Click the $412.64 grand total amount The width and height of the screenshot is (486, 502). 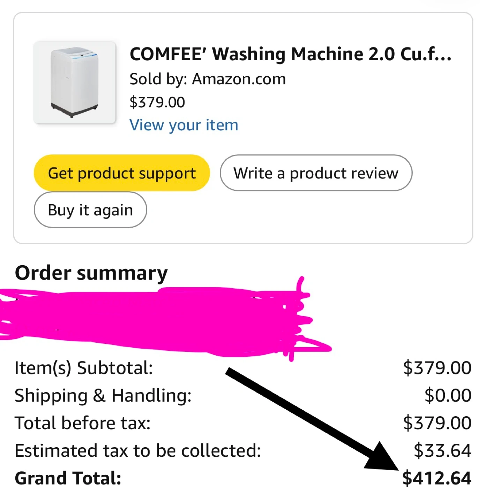coord(437,478)
